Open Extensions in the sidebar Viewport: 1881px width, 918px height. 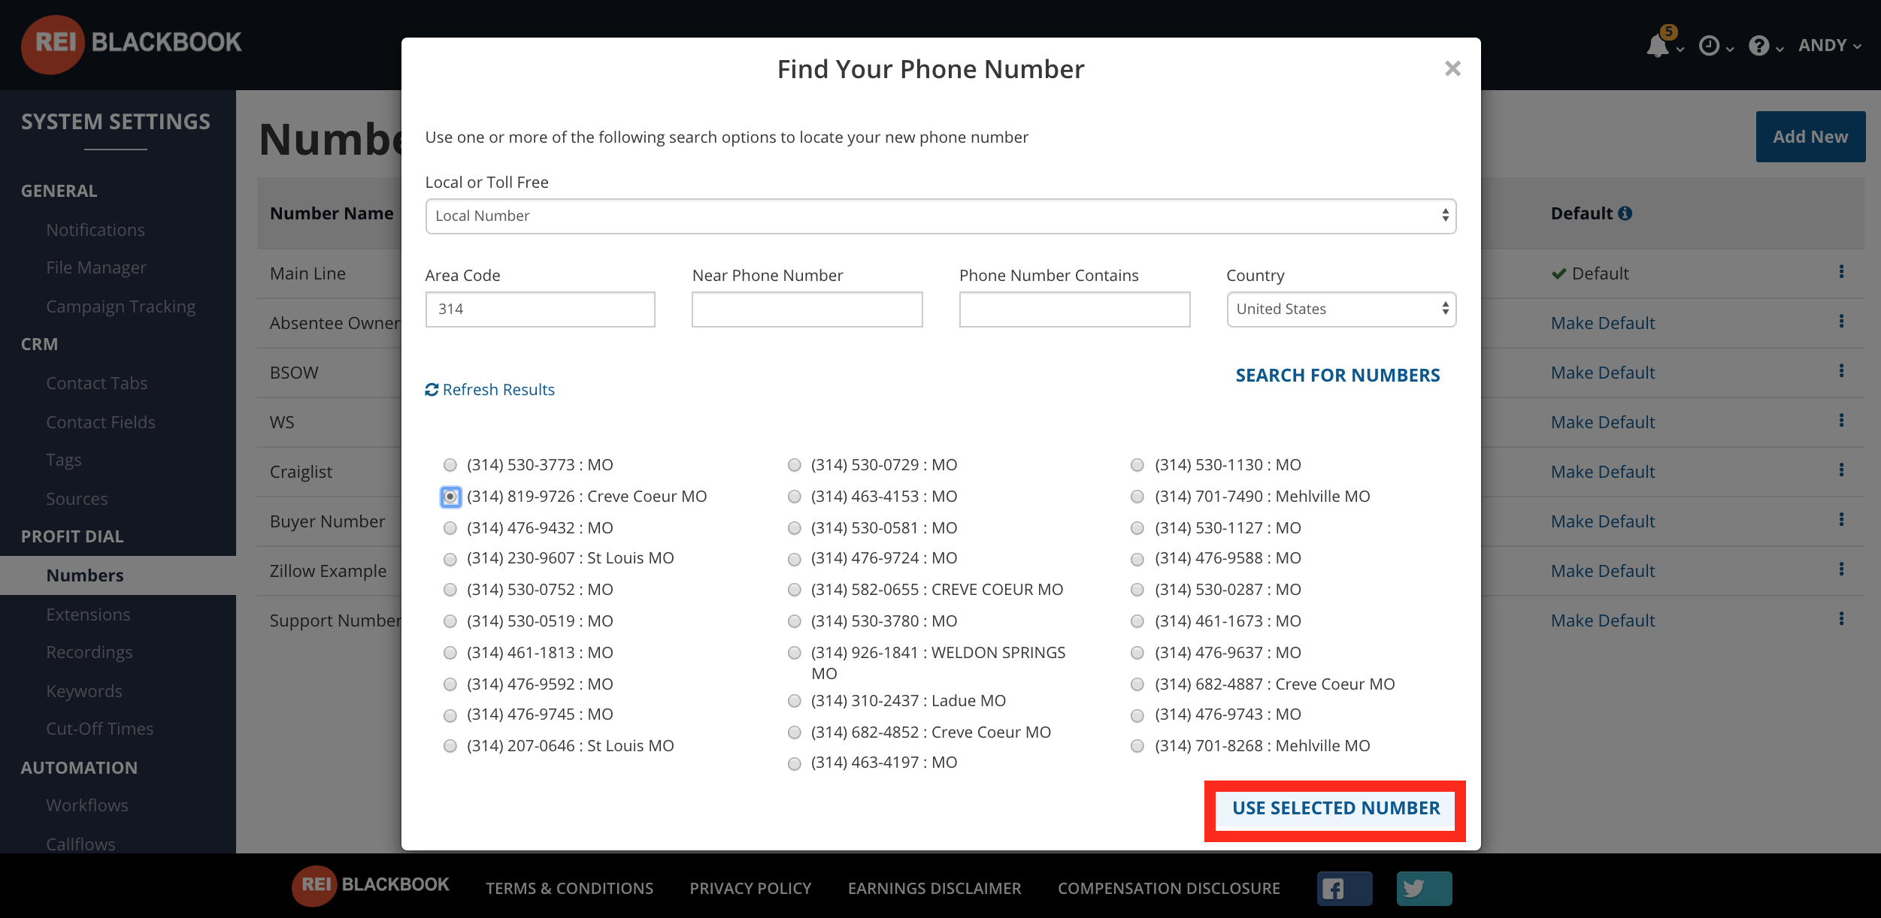[x=88, y=615]
